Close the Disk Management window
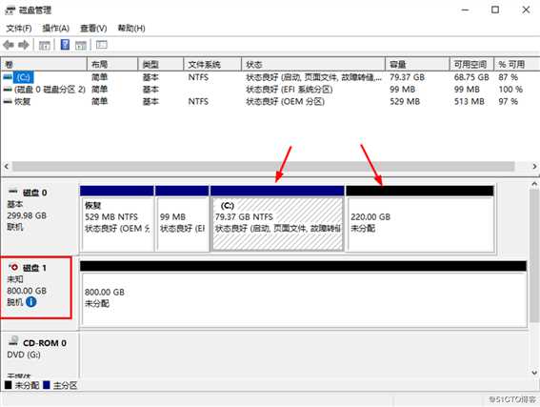Viewport: 540px width, 407px height. click(x=526, y=10)
